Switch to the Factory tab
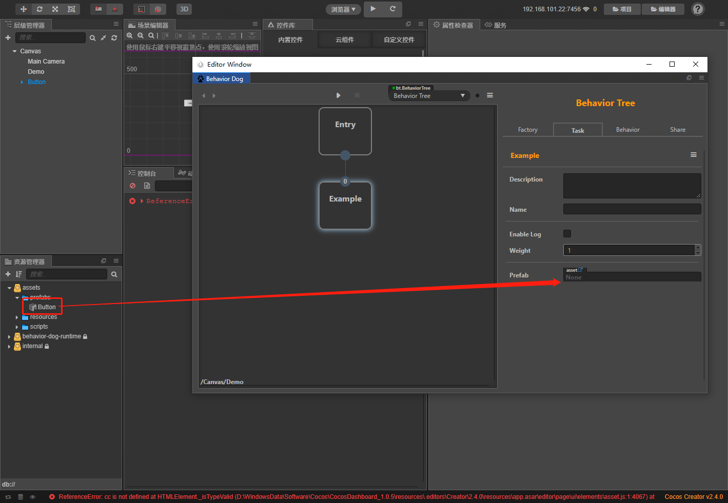 (x=528, y=130)
